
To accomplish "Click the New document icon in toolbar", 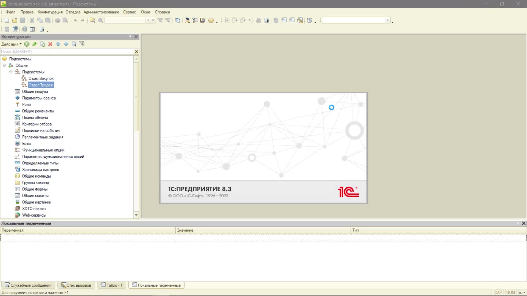I will [7, 20].
